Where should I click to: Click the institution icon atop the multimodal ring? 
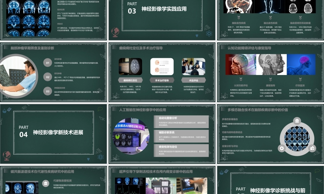tap(297, 121)
